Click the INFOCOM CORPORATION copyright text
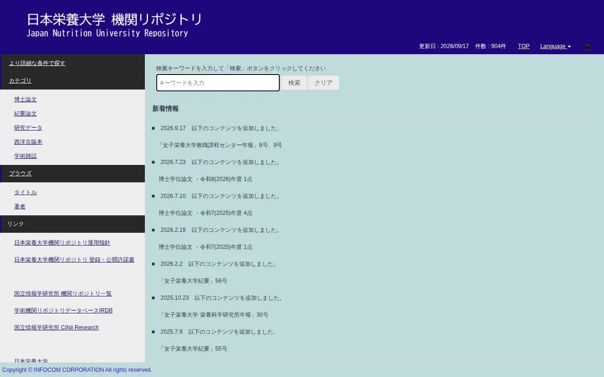The image size is (604, 377). (77, 370)
